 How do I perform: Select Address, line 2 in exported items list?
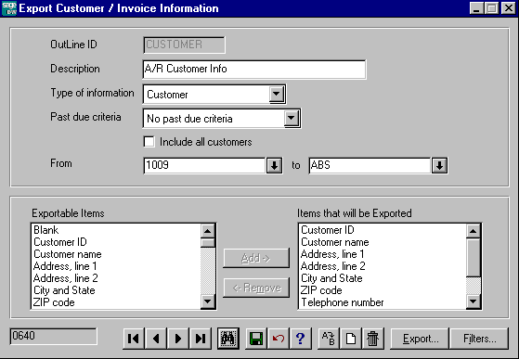point(383,266)
